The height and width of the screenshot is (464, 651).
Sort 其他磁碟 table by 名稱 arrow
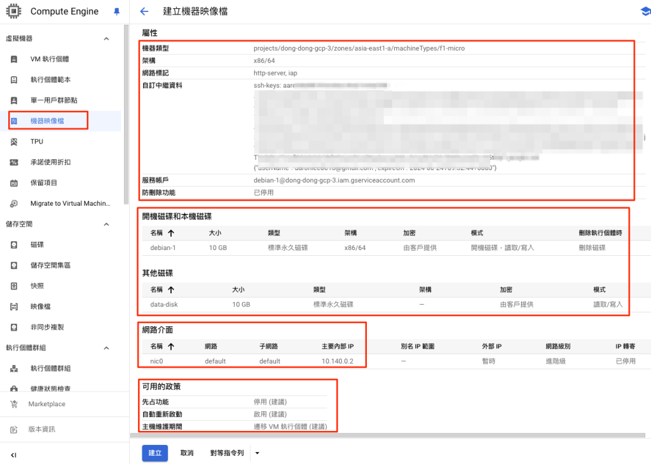[171, 290]
